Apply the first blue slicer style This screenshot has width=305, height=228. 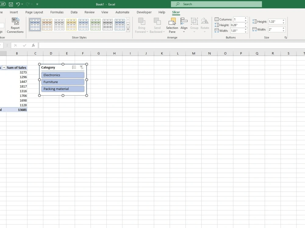click(35, 25)
